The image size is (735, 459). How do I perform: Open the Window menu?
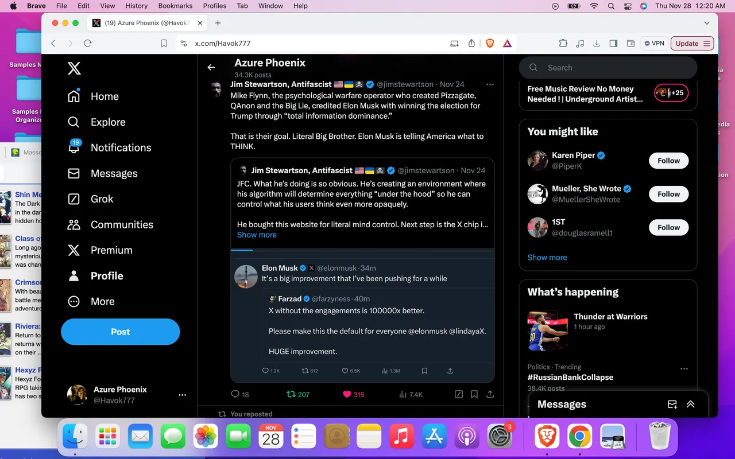point(270,6)
